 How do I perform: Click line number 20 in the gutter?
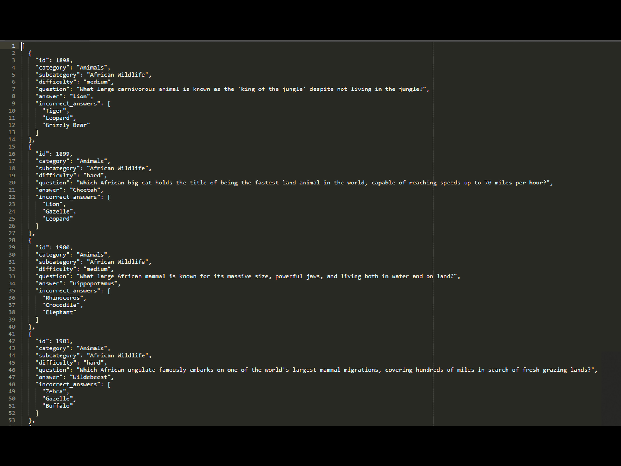(x=12, y=183)
